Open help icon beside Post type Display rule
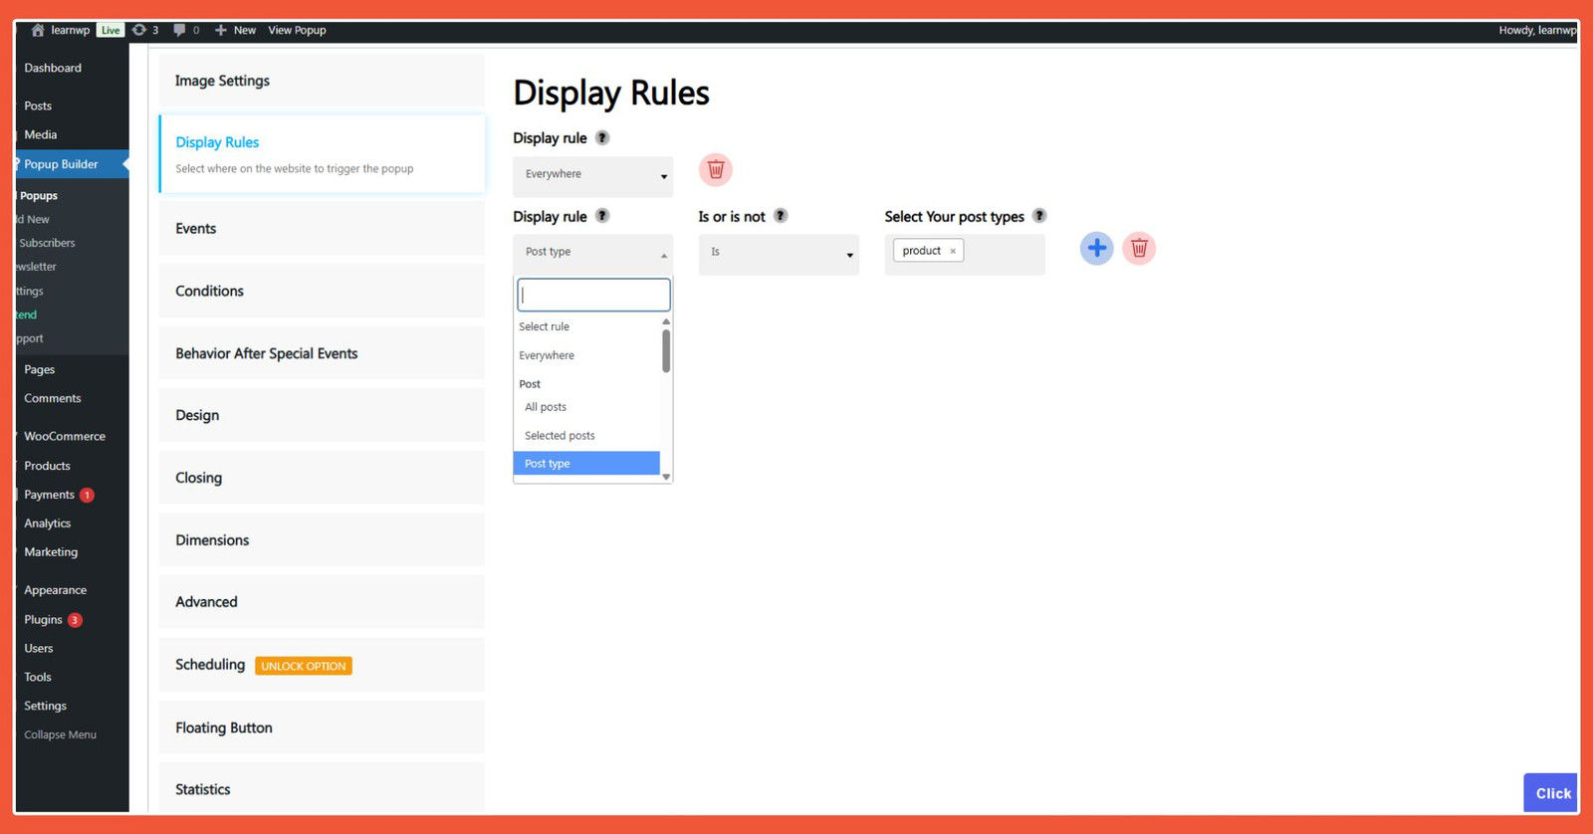The height and width of the screenshot is (834, 1593). 602,216
